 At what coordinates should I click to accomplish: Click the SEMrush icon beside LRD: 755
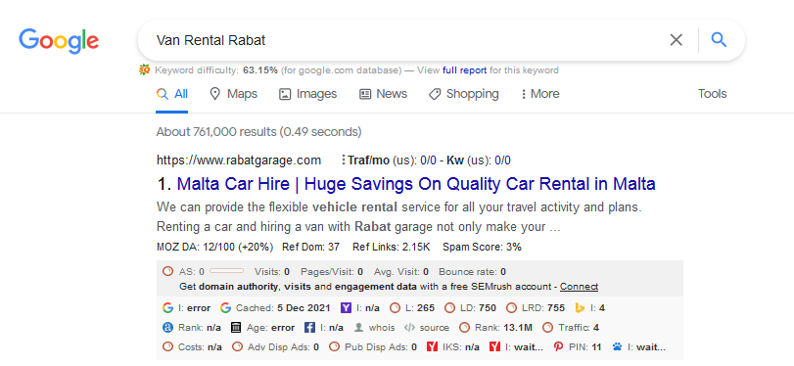(x=512, y=308)
